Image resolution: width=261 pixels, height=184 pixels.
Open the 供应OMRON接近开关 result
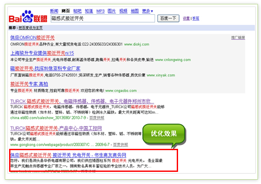tap(32, 37)
